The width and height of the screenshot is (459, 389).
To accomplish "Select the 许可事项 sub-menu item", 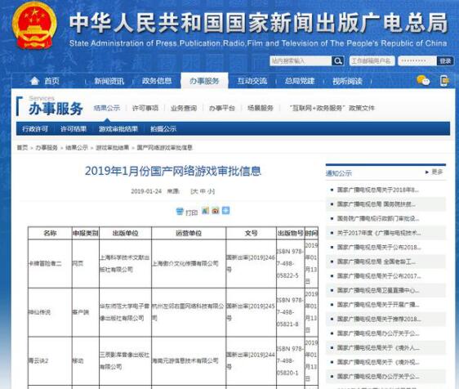I will pyautogui.click(x=145, y=108).
